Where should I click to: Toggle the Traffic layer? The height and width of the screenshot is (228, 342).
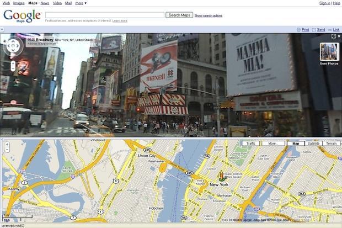tap(251, 144)
